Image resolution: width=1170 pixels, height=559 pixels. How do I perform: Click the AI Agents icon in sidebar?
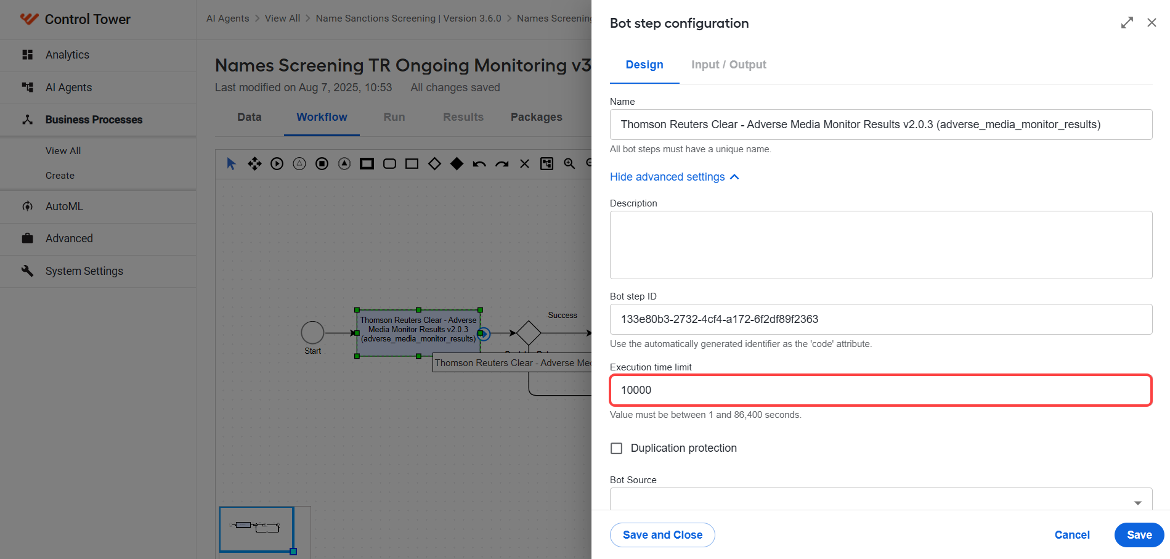(28, 88)
